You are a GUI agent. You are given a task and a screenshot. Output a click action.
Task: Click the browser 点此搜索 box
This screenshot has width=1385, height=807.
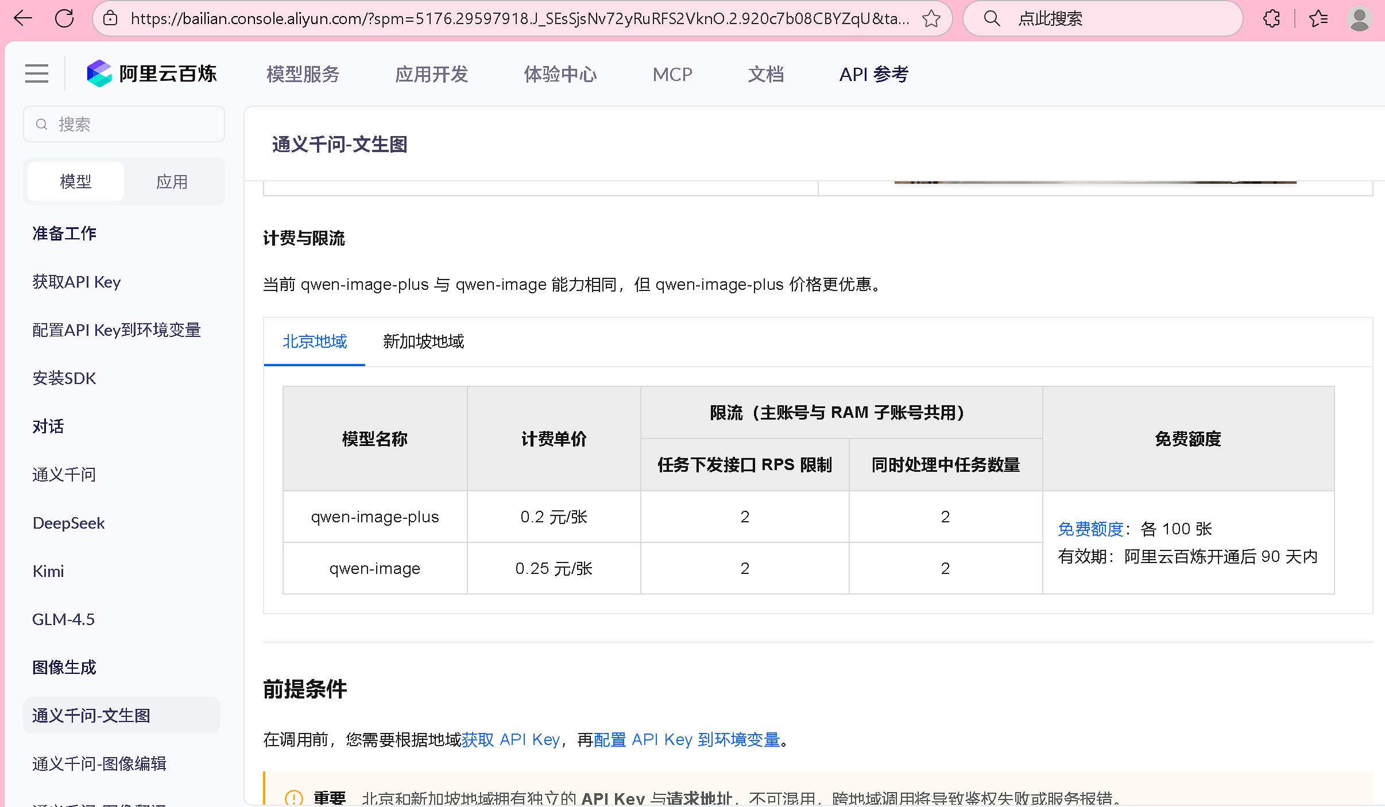point(1102,18)
